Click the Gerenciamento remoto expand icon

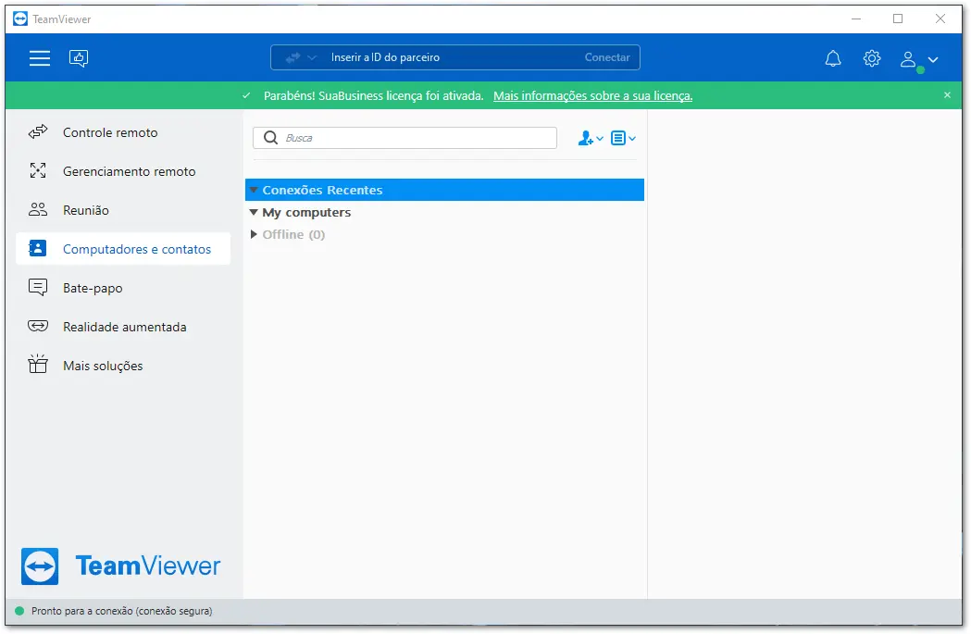point(38,171)
